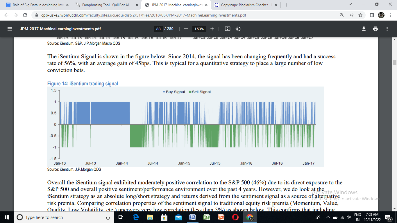Open Microsoft Store from the taskbar
Screen dimensions: 397x223
[x=164, y=217]
